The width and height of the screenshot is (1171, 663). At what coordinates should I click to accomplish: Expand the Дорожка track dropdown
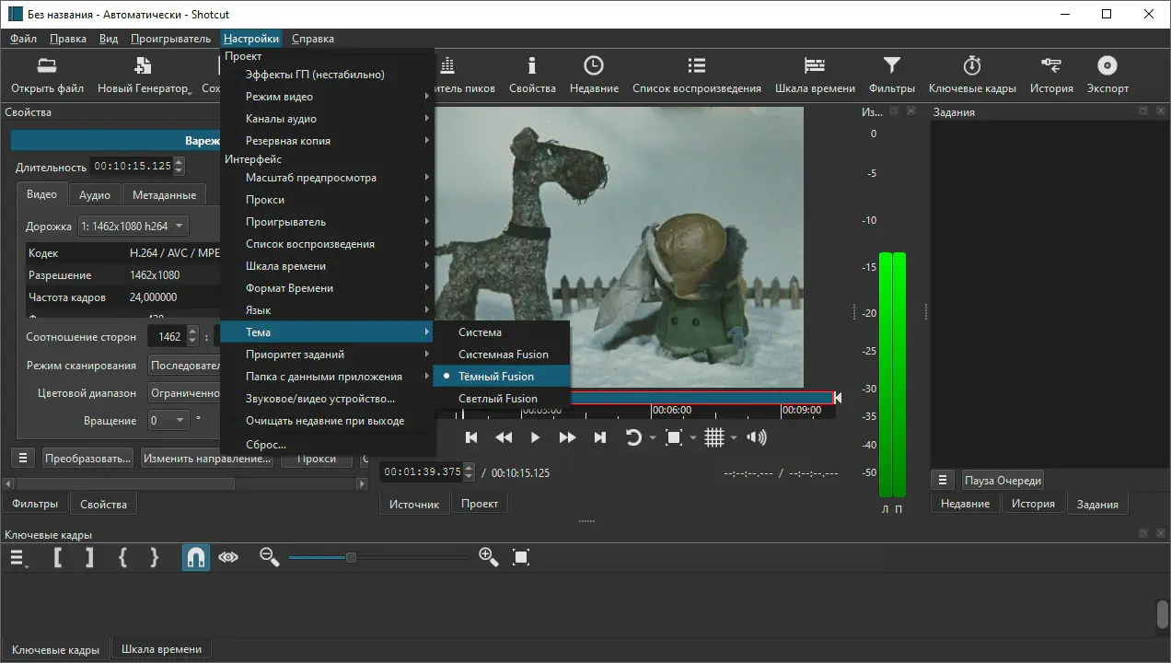133,226
